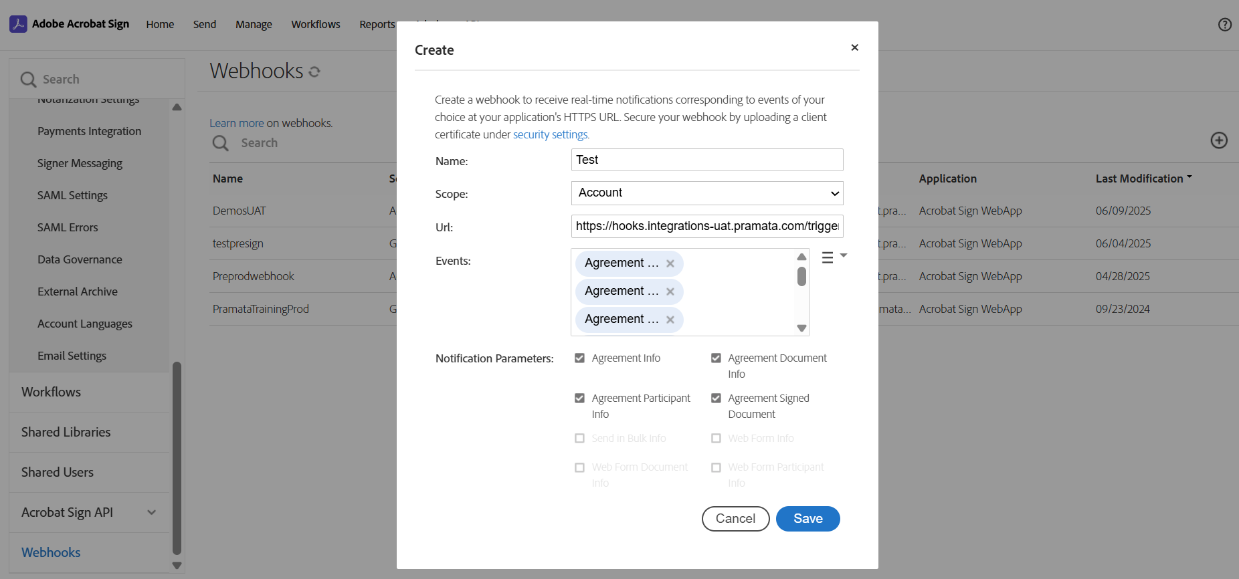
Task: Open Payments Integration settings
Action: tap(90, 131)
